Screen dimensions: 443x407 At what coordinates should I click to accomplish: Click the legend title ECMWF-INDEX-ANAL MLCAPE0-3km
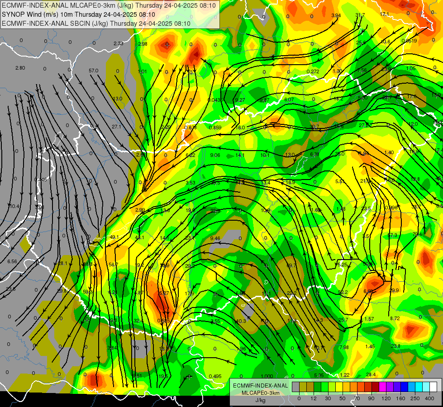click(261, 389)
